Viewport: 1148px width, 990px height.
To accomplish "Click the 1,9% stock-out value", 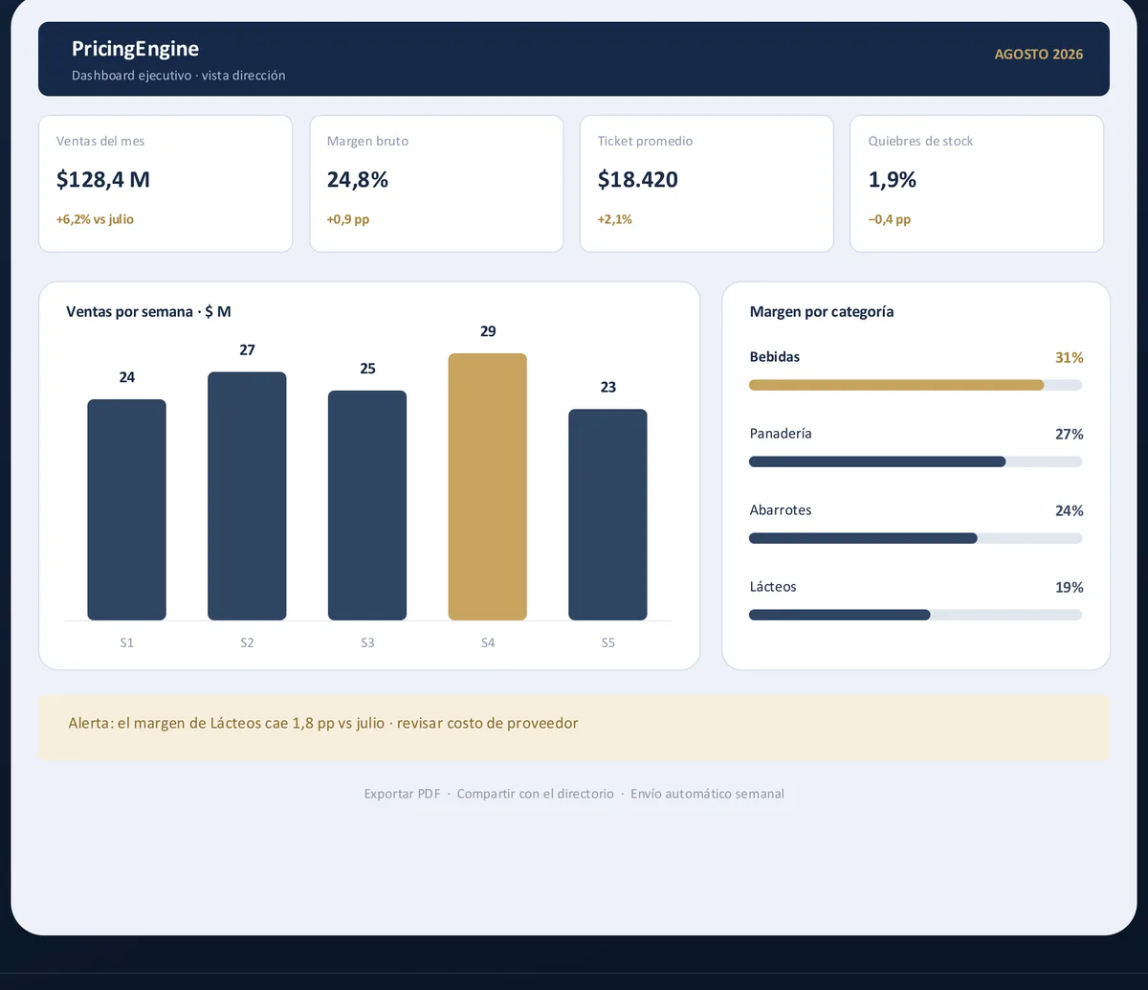I will (893, 179).
